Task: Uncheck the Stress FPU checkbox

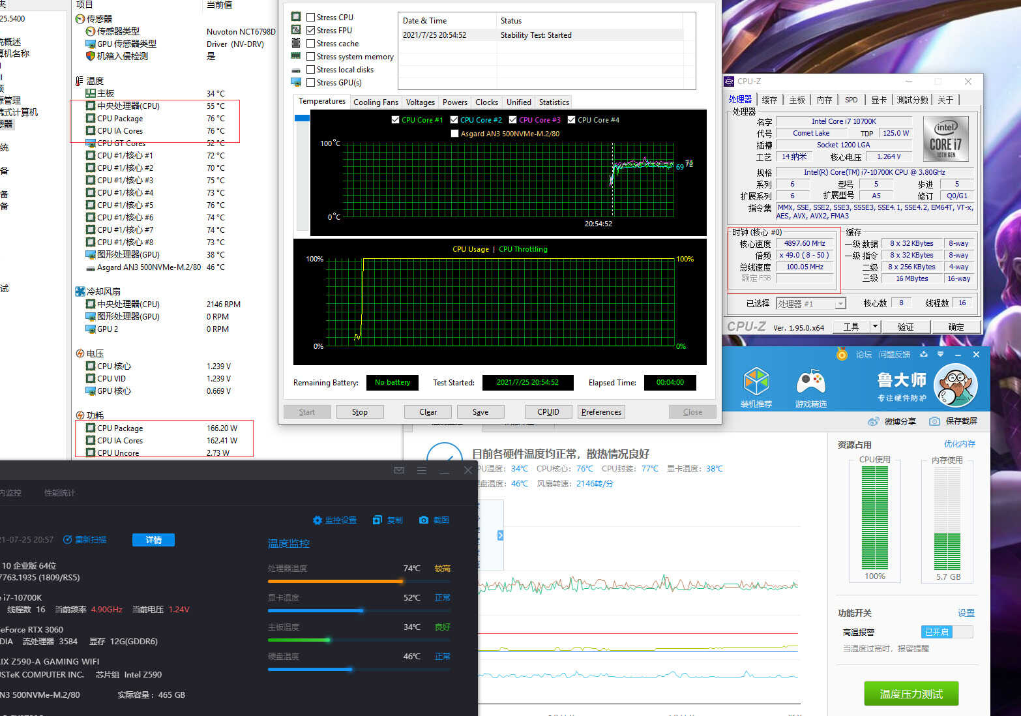Action: pyautogui.click(x=310, y=31)
